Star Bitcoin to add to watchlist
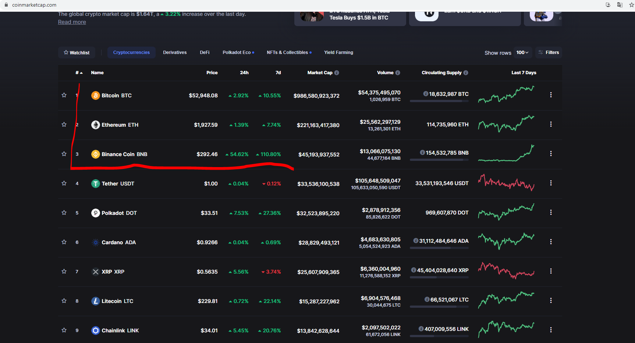This screenshot has height=343, width=635. coord(64,95)
